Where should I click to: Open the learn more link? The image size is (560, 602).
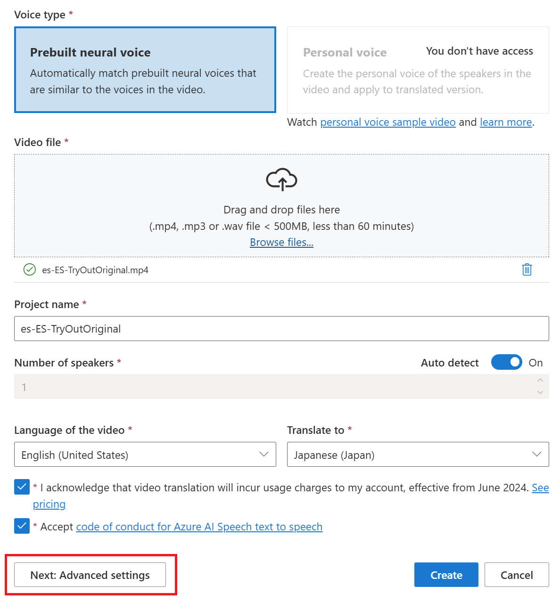[x=505, y=122]
